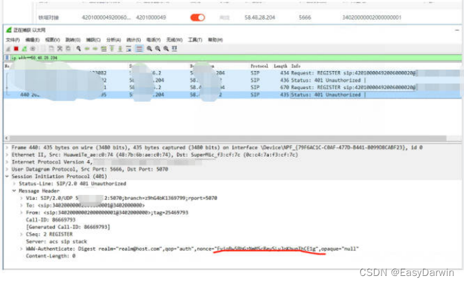The width and height of the screenshot is (464, 284).
Task: Reload the capture file from the toolbar
Action: pos(68,48)
